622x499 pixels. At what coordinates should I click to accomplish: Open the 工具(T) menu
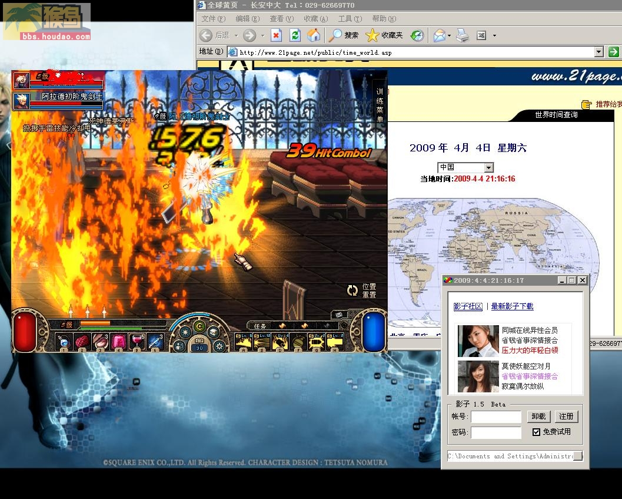pos(350,19)
